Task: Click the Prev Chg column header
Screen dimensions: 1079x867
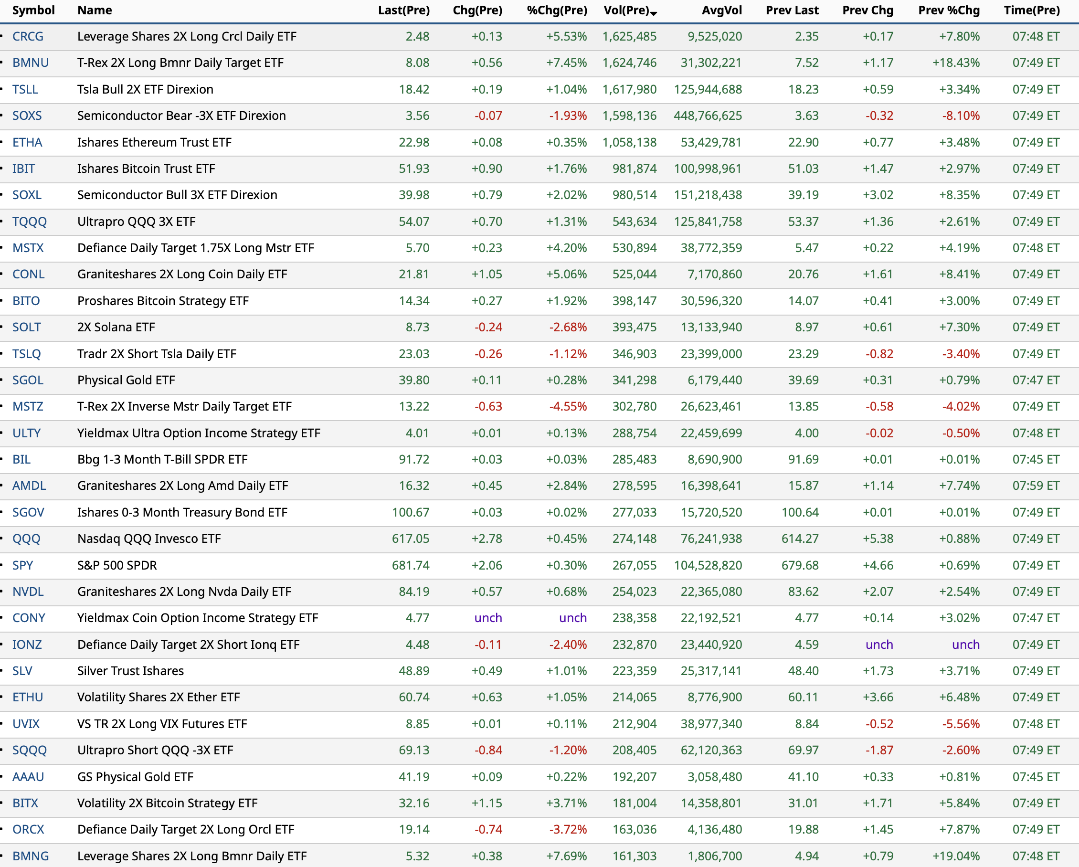Action: pos(867,11)
